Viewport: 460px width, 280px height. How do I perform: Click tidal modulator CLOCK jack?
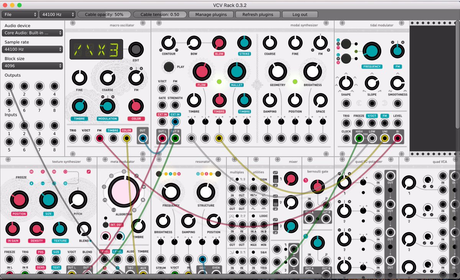(346, 138)
